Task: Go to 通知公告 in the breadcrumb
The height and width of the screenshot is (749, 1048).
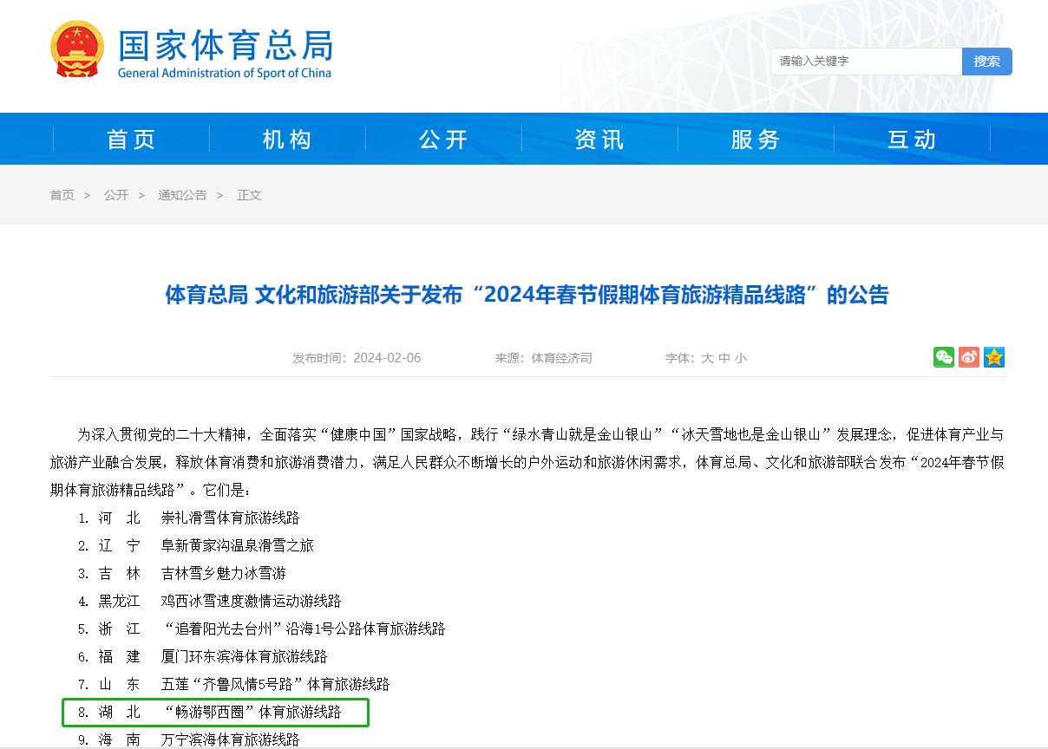Action: (182, 195)
